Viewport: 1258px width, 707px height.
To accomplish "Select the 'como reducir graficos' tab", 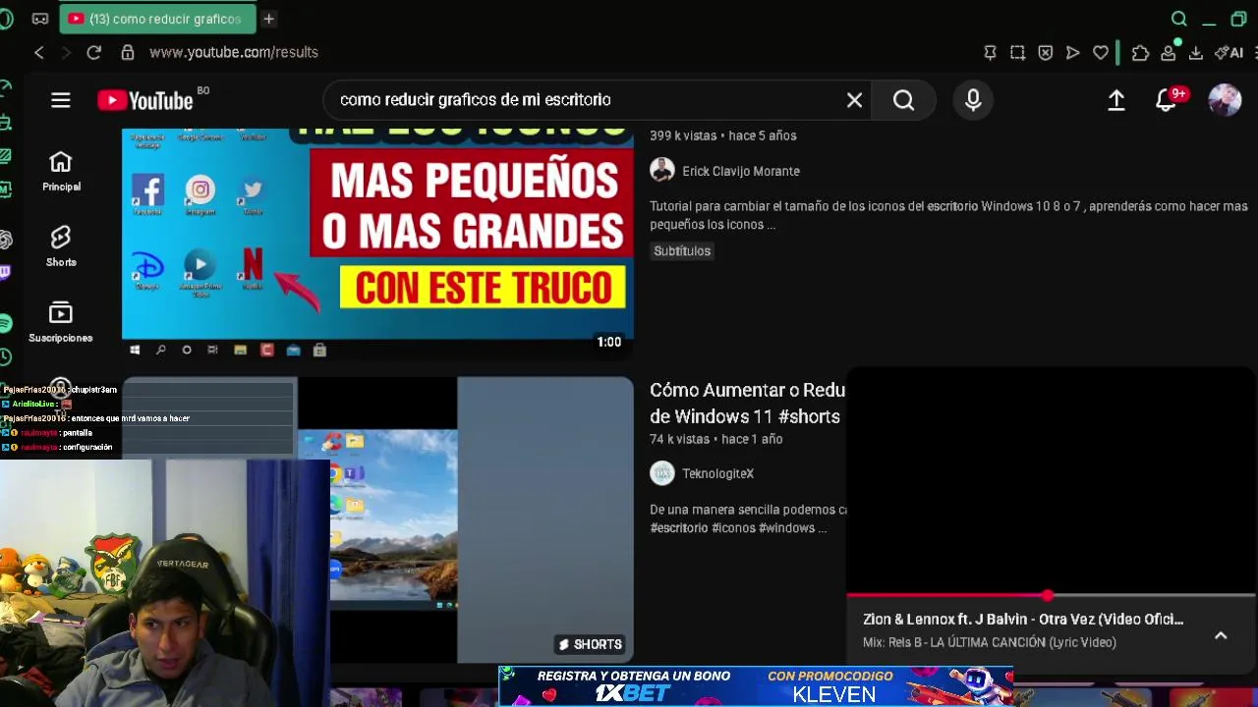I will 157,19.
